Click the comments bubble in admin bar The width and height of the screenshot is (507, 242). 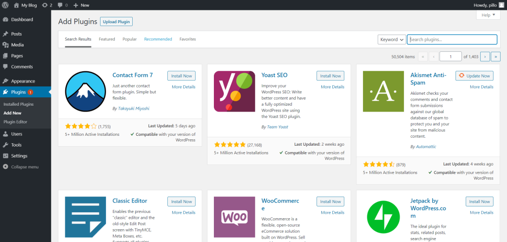coord(62,5)
